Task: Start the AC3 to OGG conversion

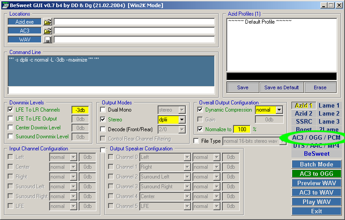Action: point(316,174)
